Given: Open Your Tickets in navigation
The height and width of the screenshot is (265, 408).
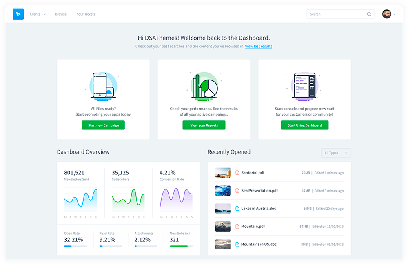Looking at the screenshot, I should (x=86, y=14).
